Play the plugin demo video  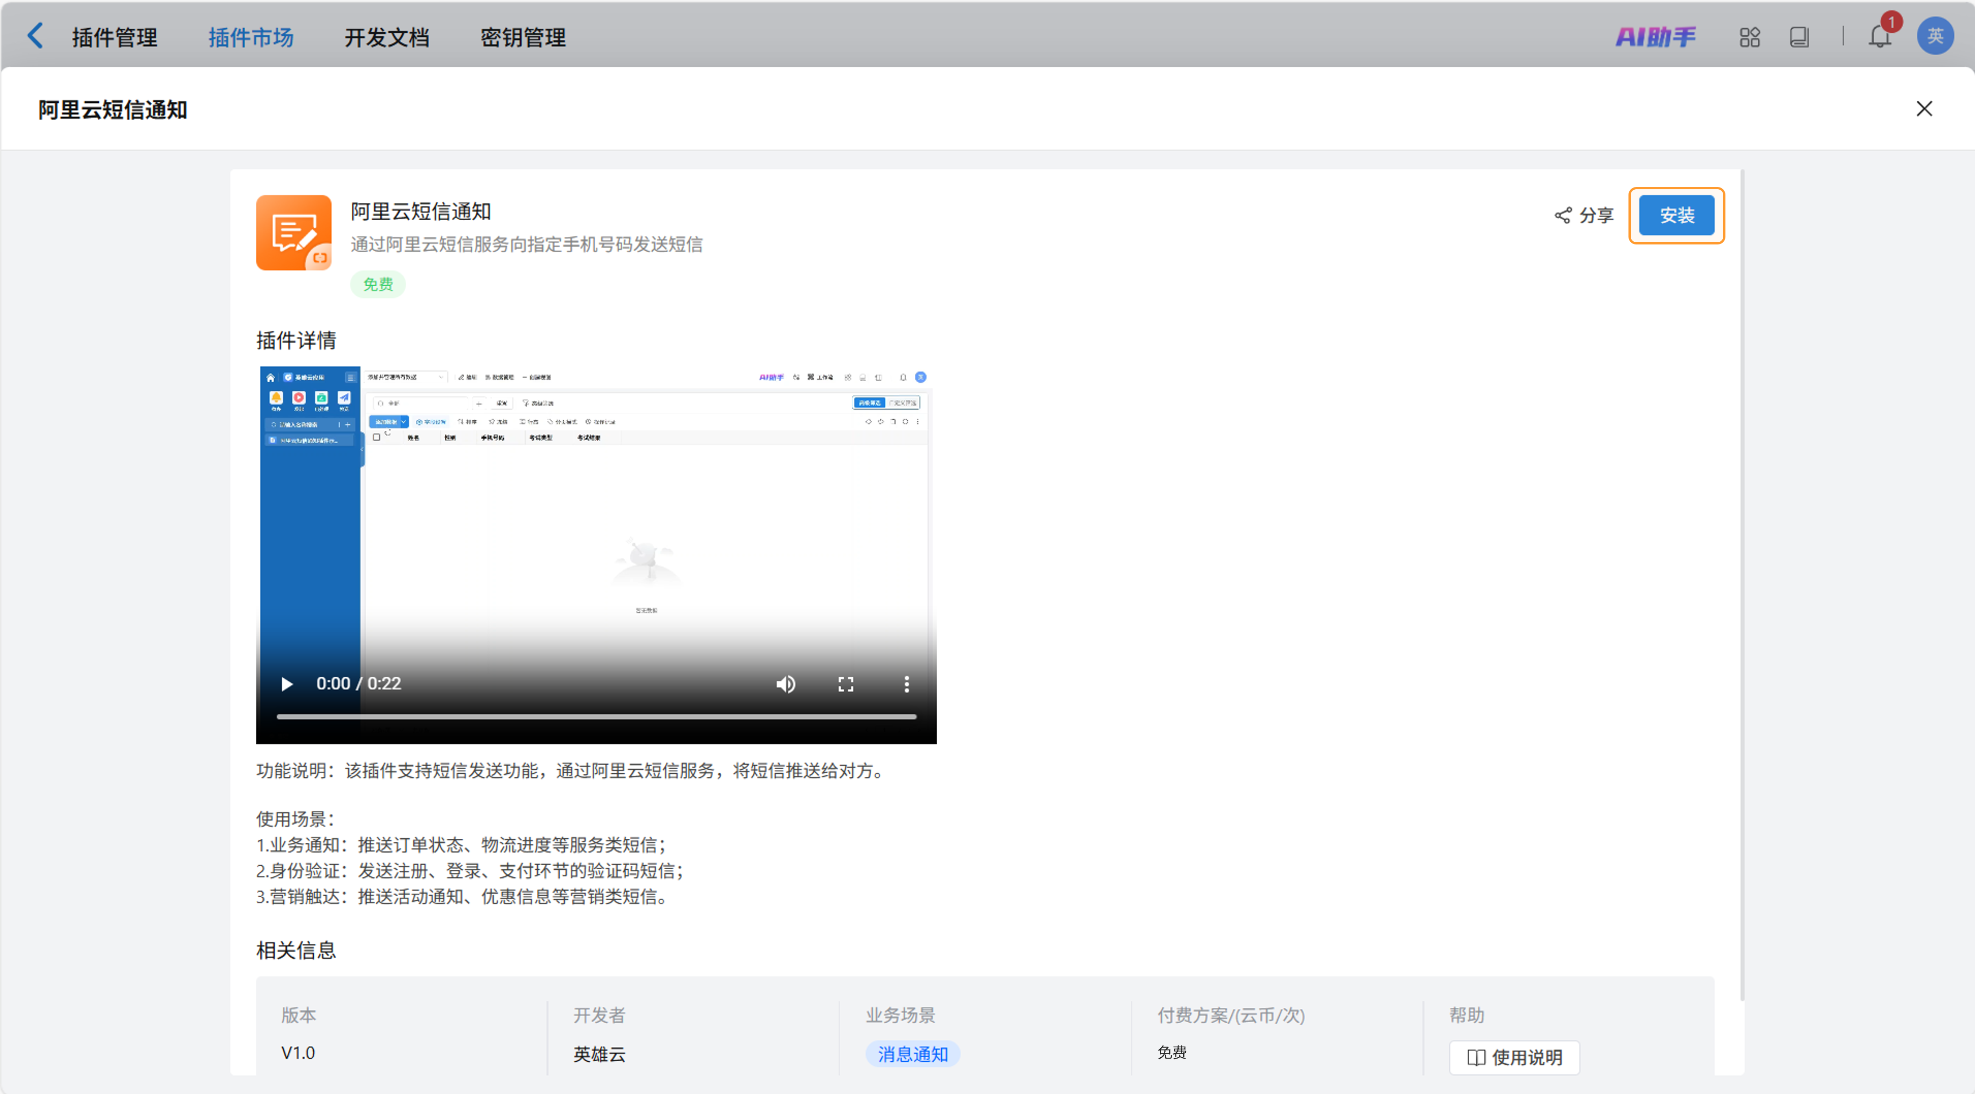point(287,684)
